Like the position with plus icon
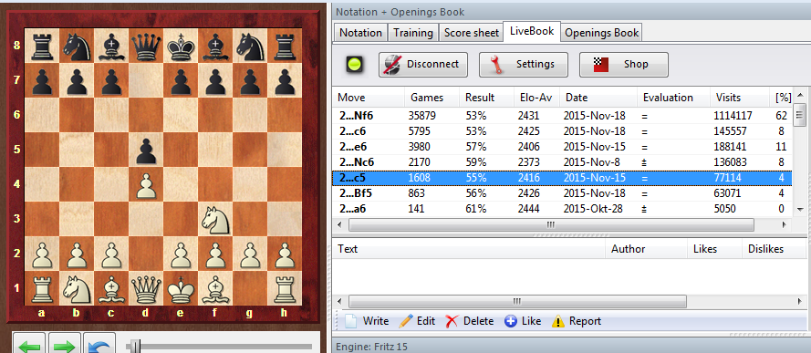Screen dimensions: 811x353 [523, 321]
